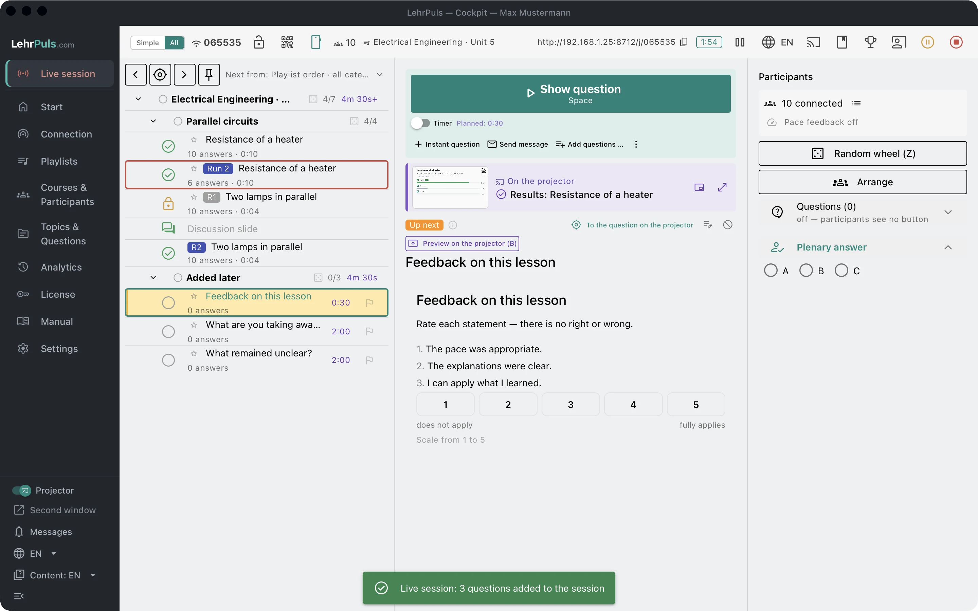This screenshot has height=611, width=978.
Task: Click the Show question button
Action: [x=570, y=94]
